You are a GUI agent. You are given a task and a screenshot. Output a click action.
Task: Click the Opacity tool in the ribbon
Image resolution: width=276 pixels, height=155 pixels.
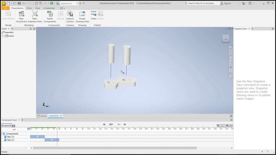60,15
